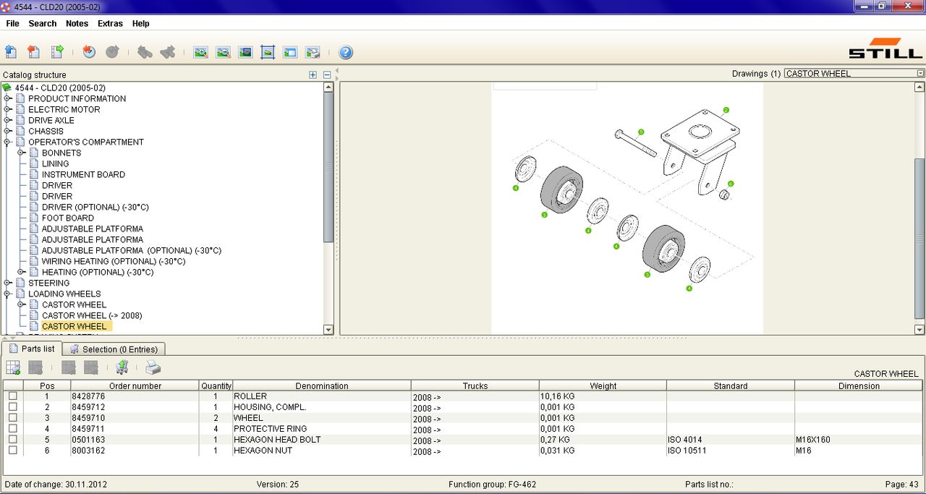Click the print drawing toolbar icon
Viewport: 926px width, 494px height.
[313, 52]
